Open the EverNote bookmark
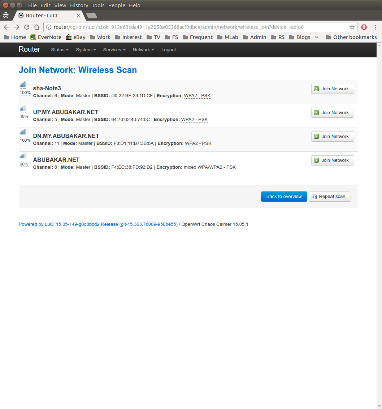The image size is (382, 409). [x=46, y=37]
